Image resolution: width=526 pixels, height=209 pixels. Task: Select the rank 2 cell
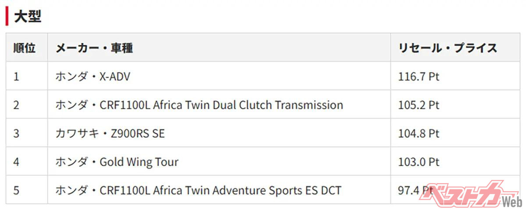(17, 105)
